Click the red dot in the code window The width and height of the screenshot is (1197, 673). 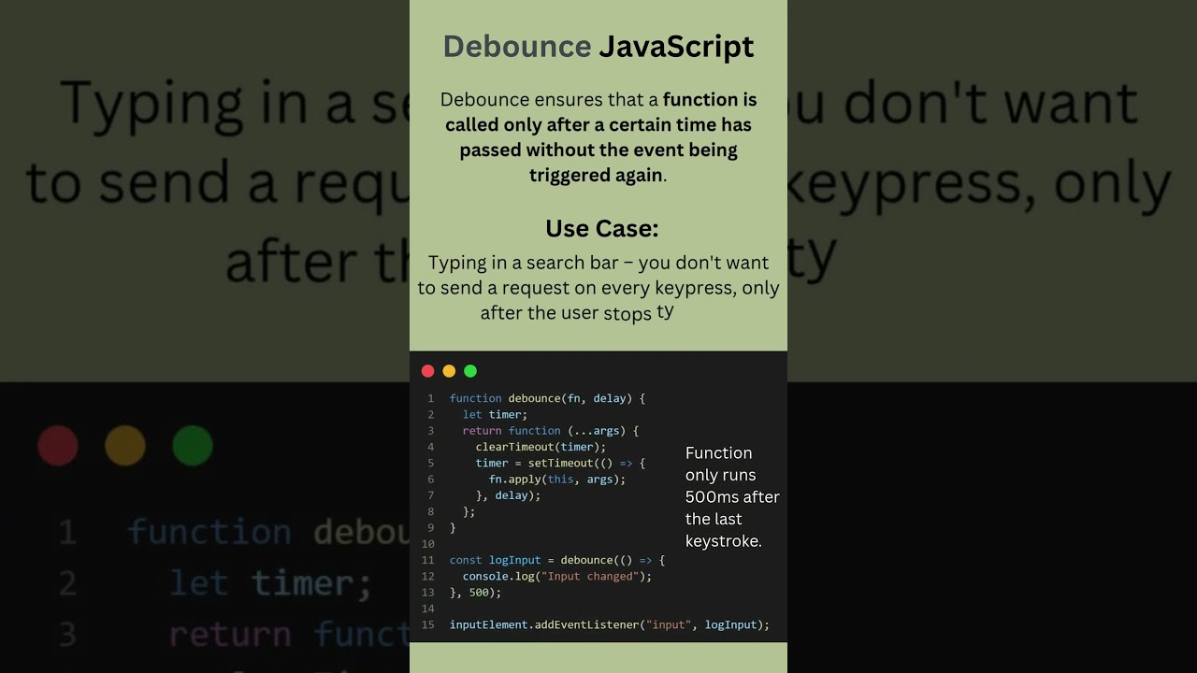[x=428, y=371]
